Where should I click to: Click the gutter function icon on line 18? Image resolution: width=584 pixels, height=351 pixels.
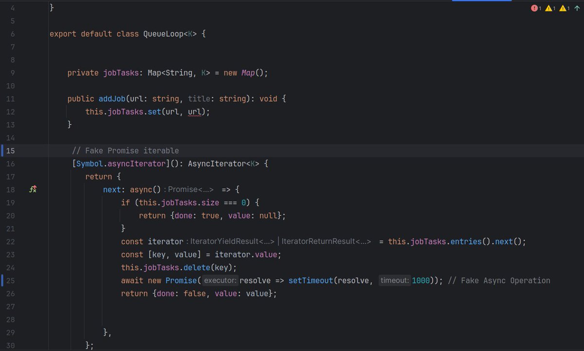[33, 190]
